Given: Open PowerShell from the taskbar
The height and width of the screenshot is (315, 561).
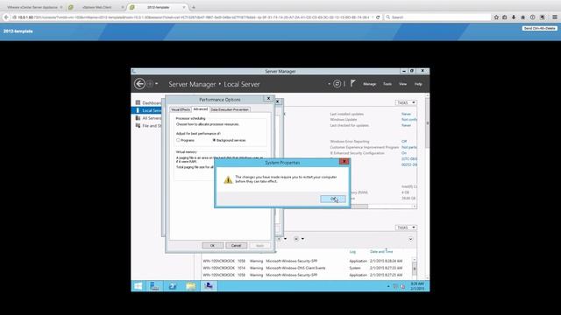Looking at the screenshot, I should click(x=173, y=286).
